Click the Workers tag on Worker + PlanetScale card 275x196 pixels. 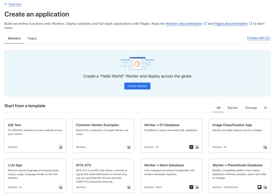217,187
